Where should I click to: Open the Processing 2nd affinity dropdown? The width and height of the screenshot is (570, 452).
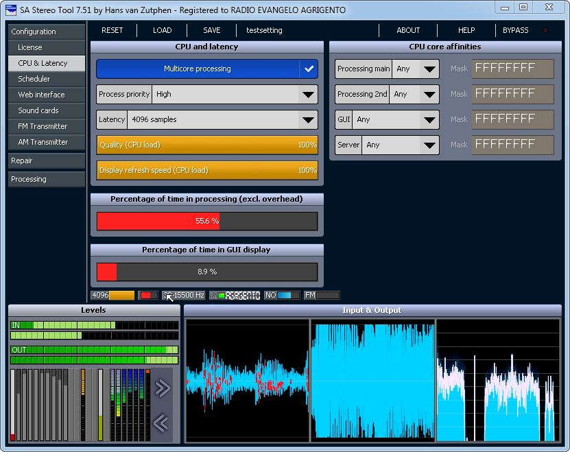click(387, 94)
